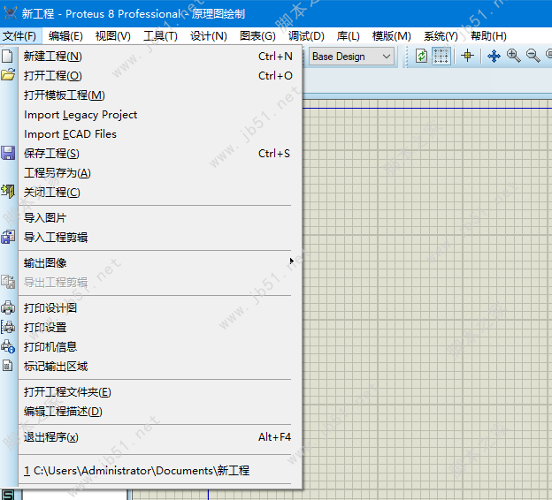
Task: Expand the 输出图像 submenu arrow
Action: [x=292, y=261]
